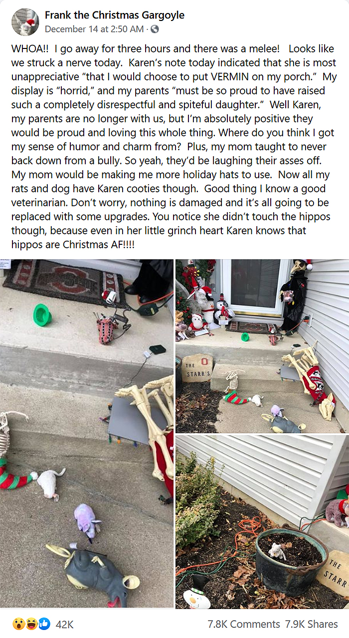Open the 7.8K Comments list
Screen dimensions: 349x638
click(243, 624)
